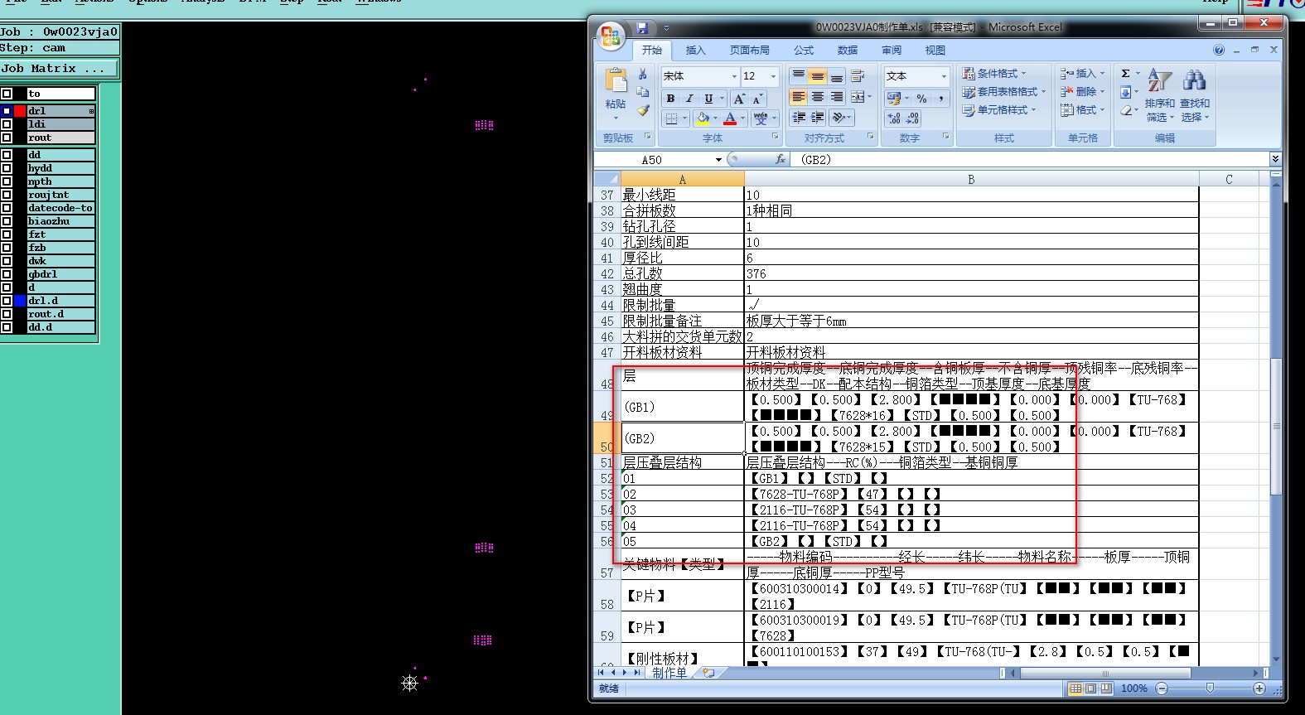This screenshot has width=1305, height=715.
Task: Apply percent style format
Action: click(x=921, y=99)
